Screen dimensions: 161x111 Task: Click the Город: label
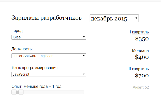tap(18, 31)
